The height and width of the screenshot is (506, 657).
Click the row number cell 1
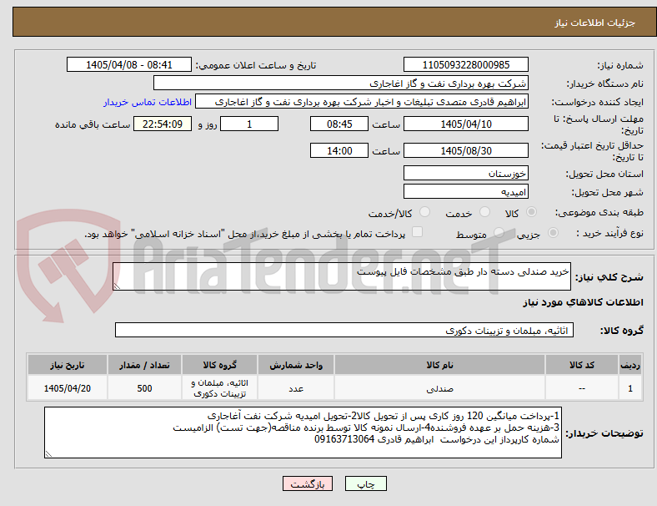(x=629, y=388)
